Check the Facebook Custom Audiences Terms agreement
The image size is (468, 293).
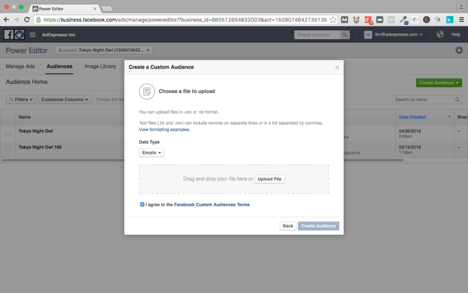click(x=143, y=204)
